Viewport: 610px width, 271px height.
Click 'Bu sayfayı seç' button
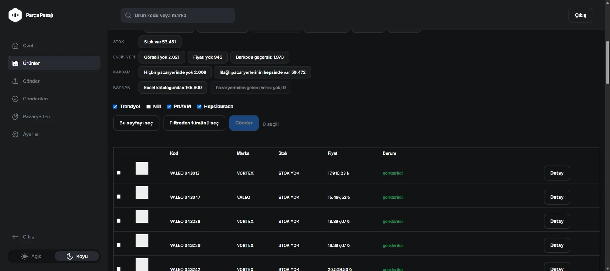(136, 123)
